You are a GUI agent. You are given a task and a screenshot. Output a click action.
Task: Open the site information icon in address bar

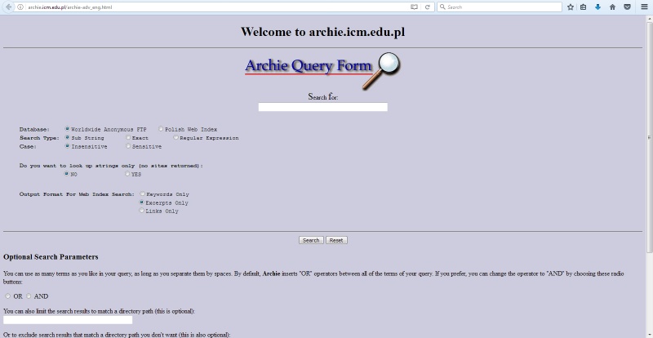tap(20, 7)
